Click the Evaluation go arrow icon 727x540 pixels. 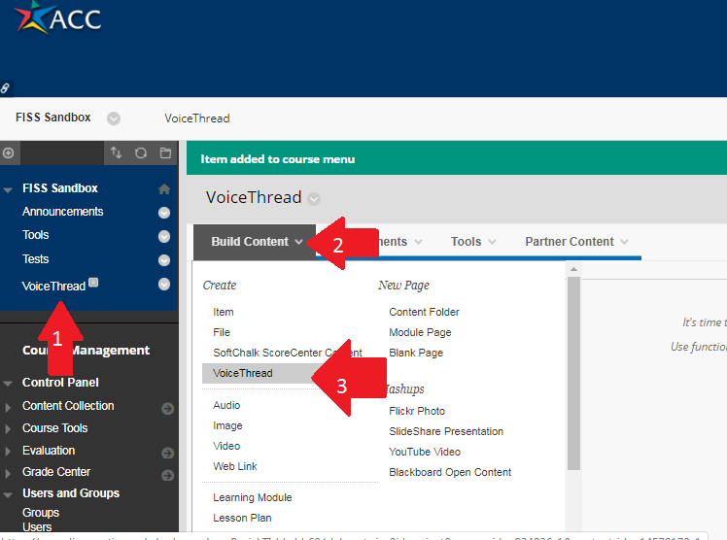click(x=168, y=453)
